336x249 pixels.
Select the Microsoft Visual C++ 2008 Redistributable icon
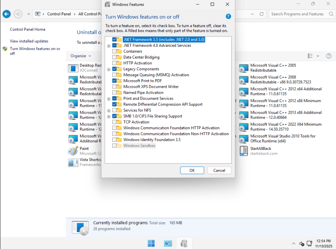click(x=244, y=80)
